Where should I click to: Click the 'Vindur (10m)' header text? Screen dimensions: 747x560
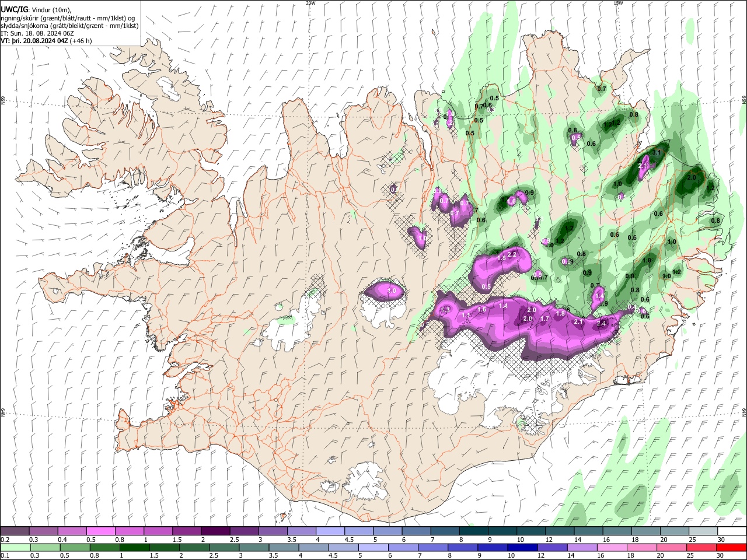pyautogui.click(x=50, y=10)
